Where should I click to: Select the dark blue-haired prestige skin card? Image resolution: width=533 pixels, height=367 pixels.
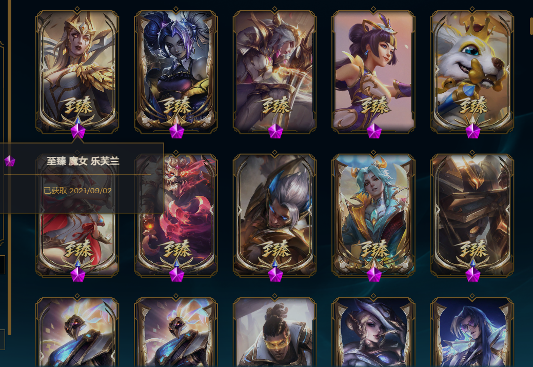pos(176,71)
